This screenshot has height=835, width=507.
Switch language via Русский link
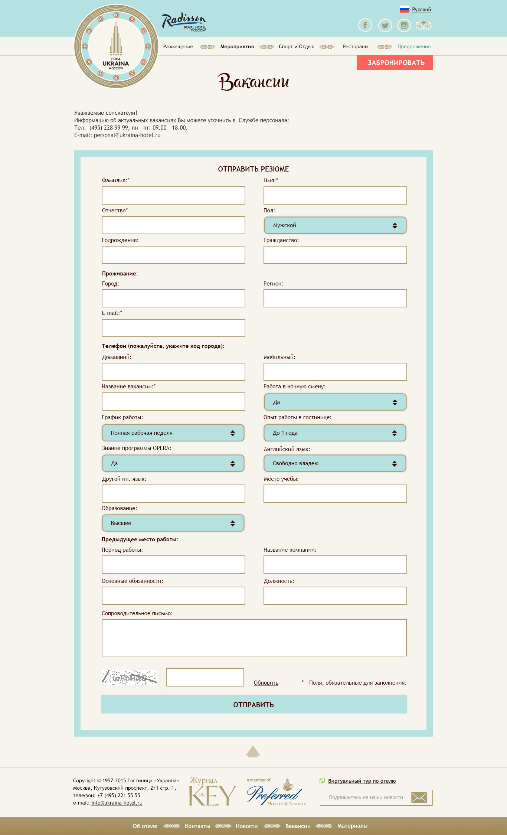click(x=421, y=9)
